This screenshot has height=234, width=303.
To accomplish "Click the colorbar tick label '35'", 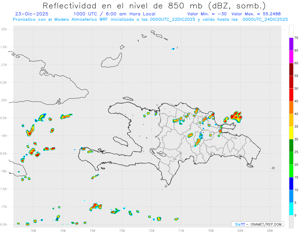I will (296, 126).
